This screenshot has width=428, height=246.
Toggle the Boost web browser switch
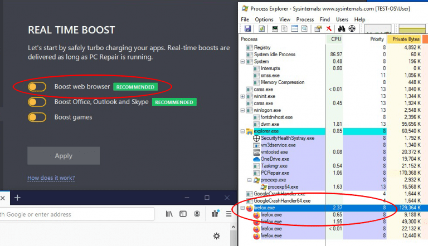coord(37,87)
